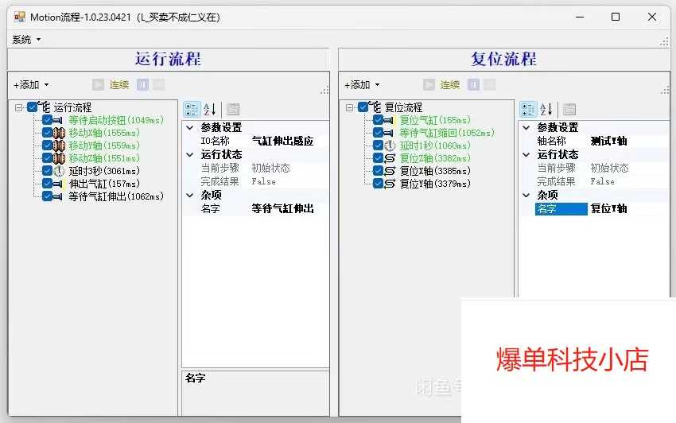Toggle checkbox for 等待气缸伸出 step
676x423 pixels.
(x=48, y=196)
